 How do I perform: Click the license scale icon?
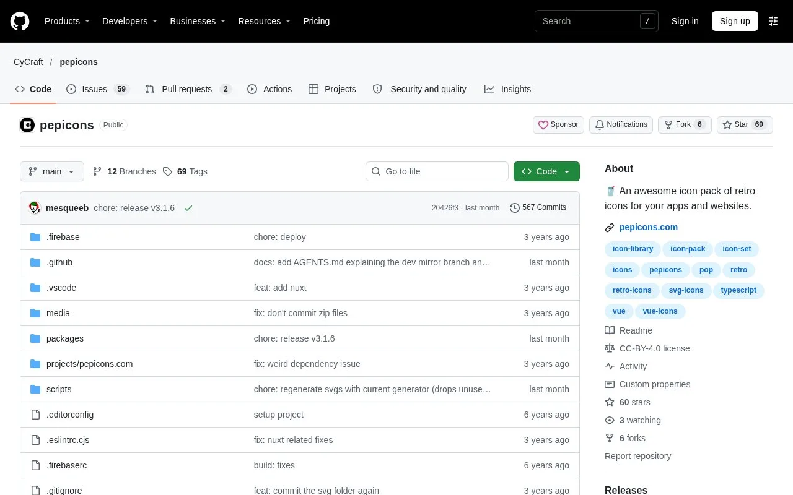(x=610, y=348)
